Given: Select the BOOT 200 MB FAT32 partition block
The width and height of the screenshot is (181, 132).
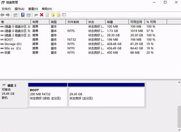Looking at the screenshot, I should [48, 95].
